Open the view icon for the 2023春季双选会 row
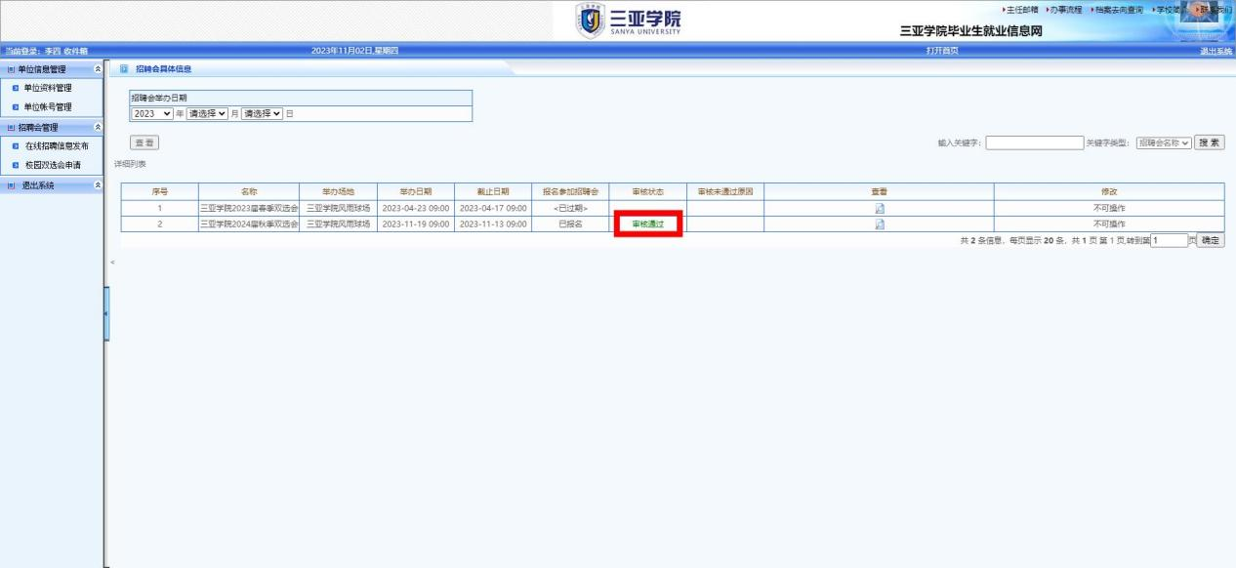 pyautogui.click(x=879, y=207)
